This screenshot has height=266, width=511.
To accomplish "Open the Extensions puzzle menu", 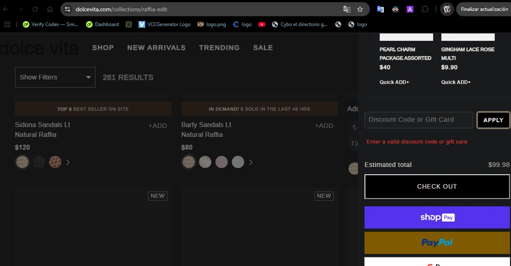I will pyautogui.click(x=425, y=9).
